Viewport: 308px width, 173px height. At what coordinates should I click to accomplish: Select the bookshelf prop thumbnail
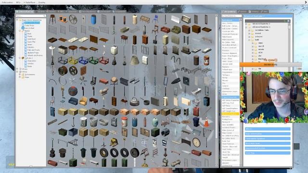tap(114, 101)
